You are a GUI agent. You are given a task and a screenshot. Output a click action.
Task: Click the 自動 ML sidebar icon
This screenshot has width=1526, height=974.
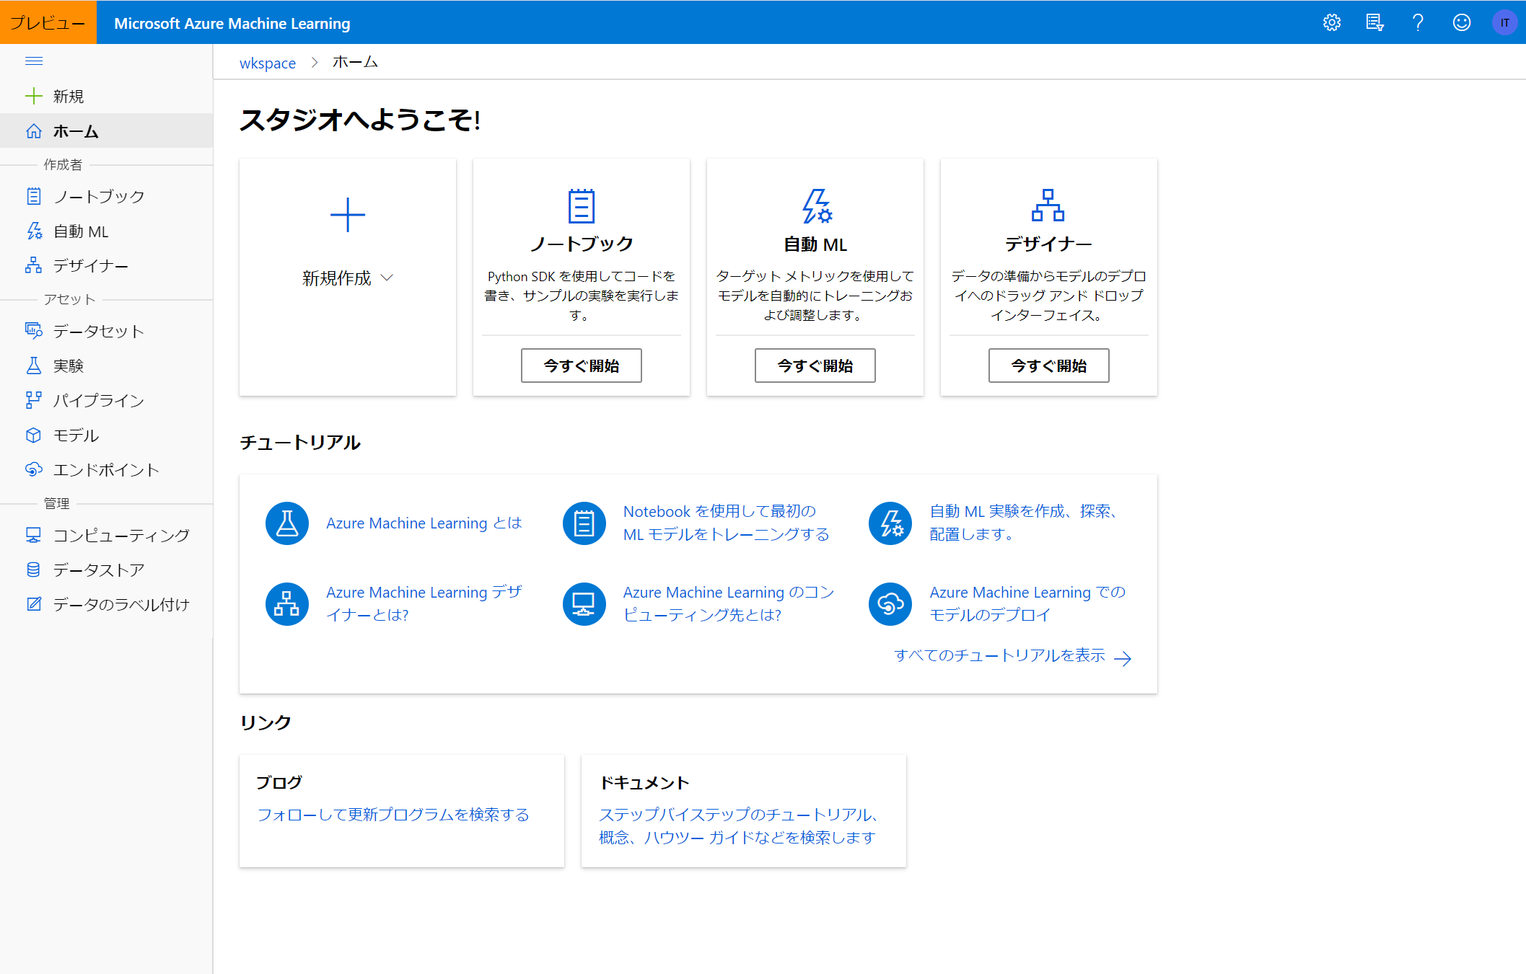coord(33,231)
